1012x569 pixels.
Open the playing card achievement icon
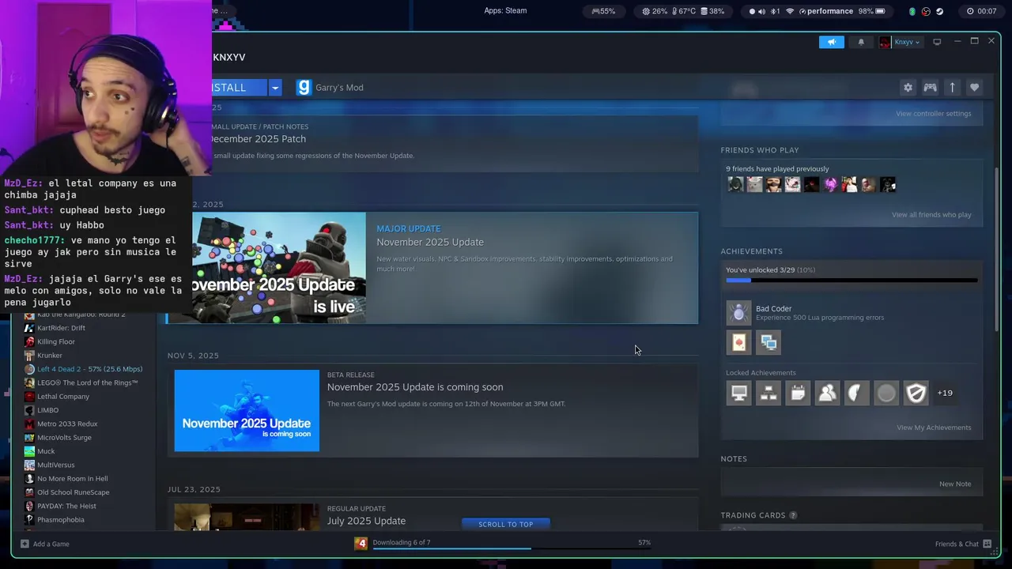click(x=738, y=342)
